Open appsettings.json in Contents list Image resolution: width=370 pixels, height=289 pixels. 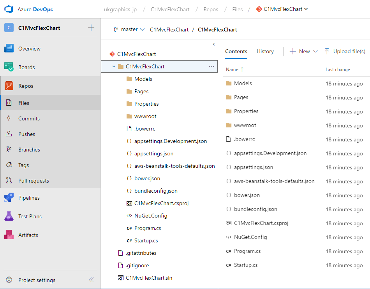[254, 167]
